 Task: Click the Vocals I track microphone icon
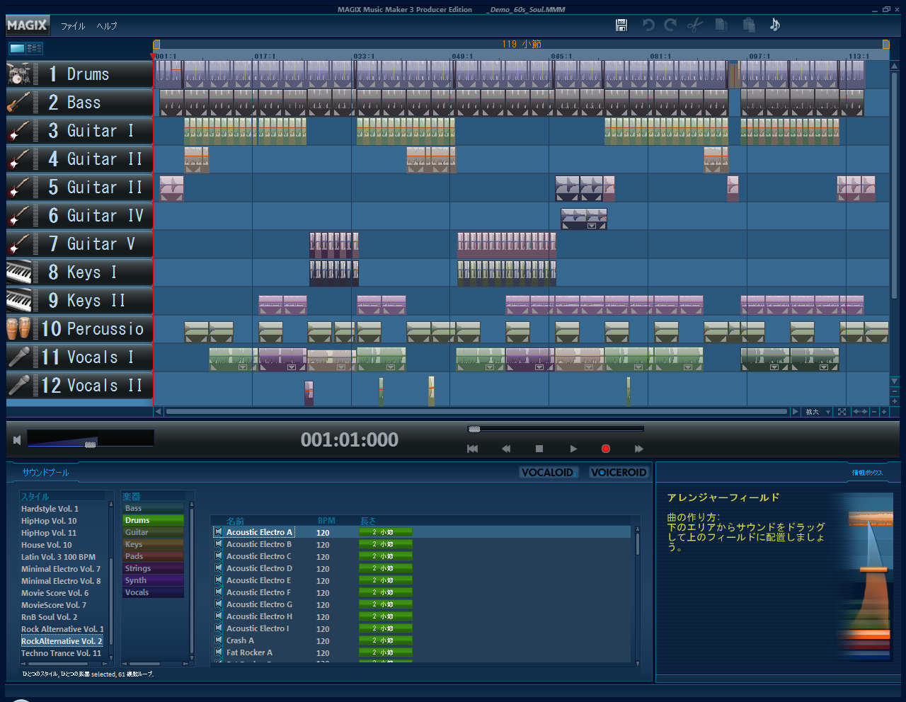pyautogui.click(x=20, y=357)
